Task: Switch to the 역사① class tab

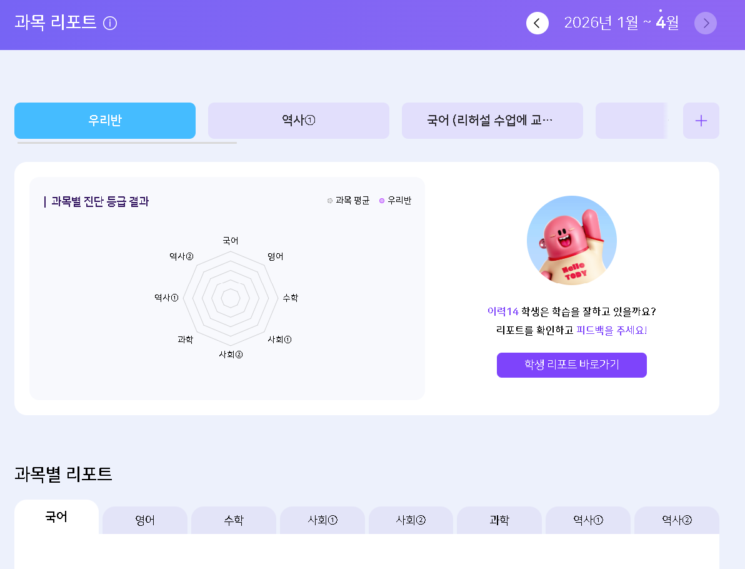Action: (298, 121)
